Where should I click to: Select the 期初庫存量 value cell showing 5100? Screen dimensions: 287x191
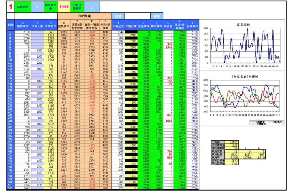point(64,7)
